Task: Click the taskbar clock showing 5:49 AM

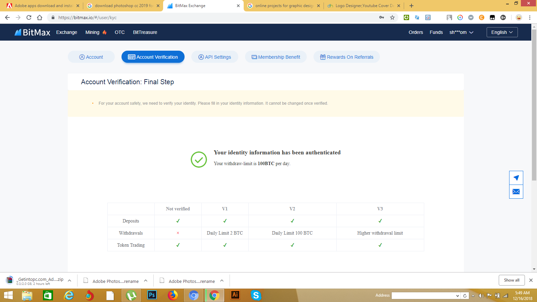Action: [x=523, y=295]
